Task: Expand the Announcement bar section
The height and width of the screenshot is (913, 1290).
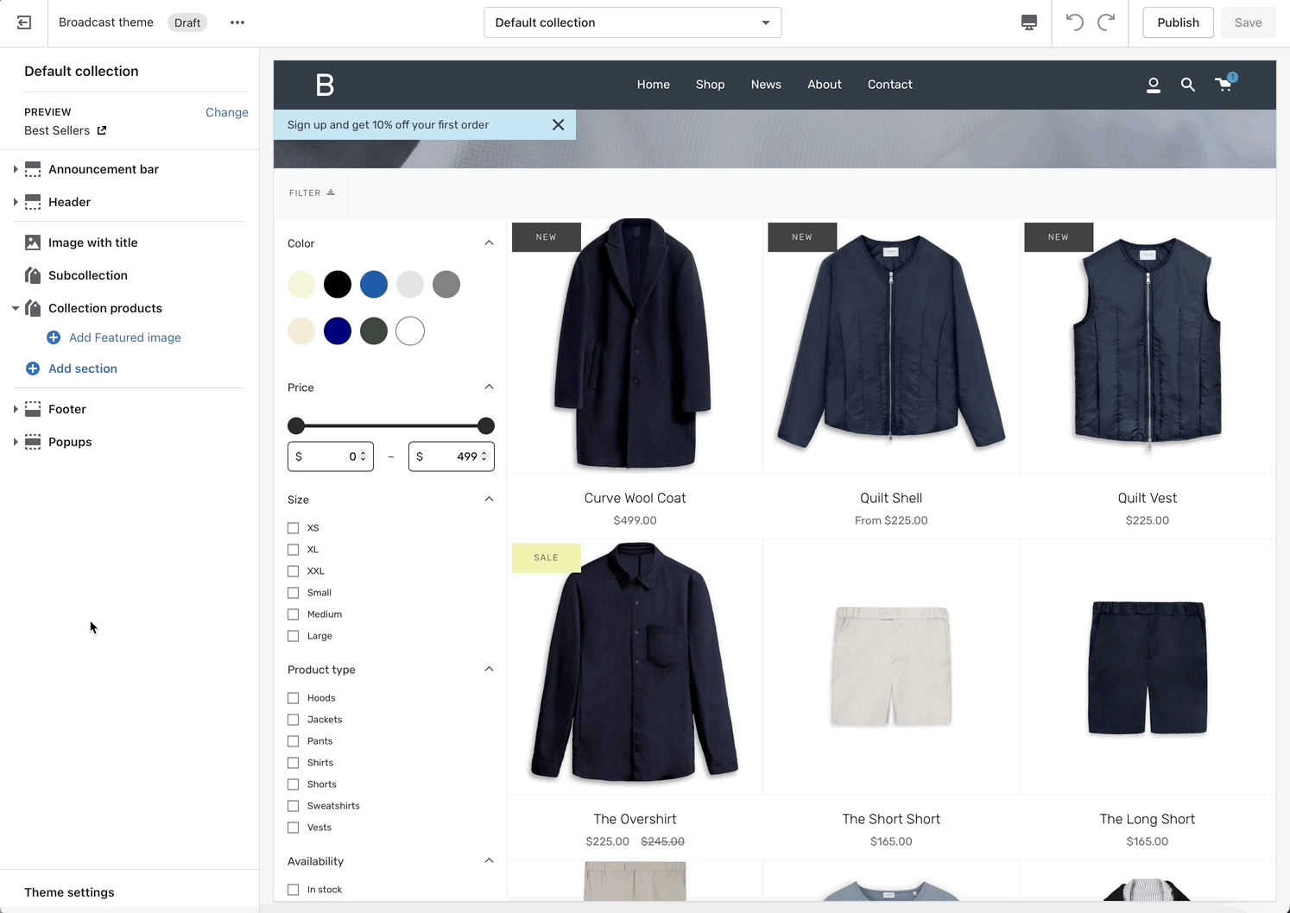Action: coord(16,169)
